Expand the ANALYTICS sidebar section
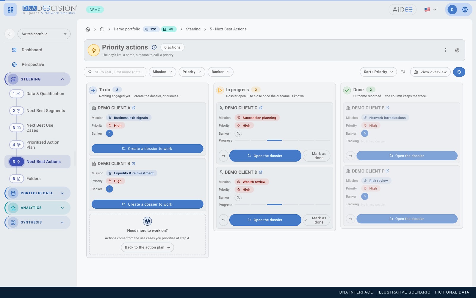Screen dimensions: 476x298 pyautogui.click(x=38, y=208)
